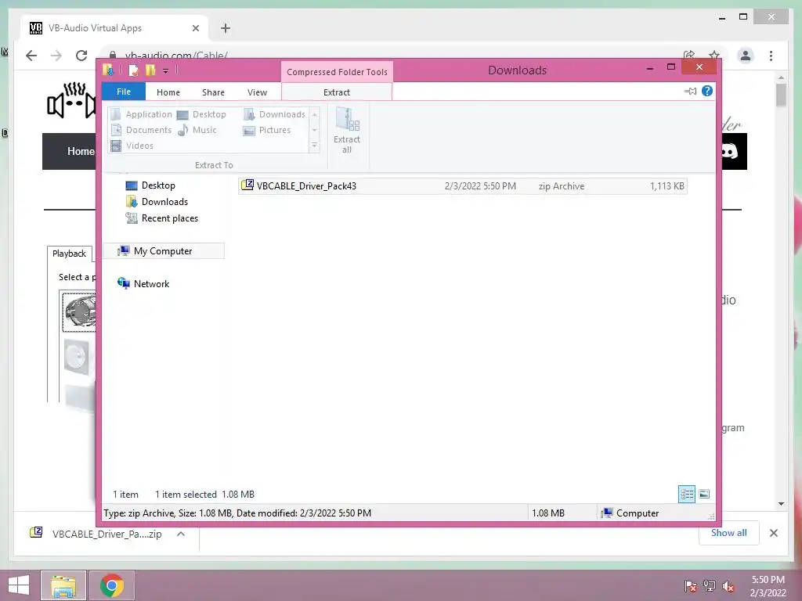Expand the Extract To gallery list
Image resolution: width=802 pixels, height=601 pixels.
pos(315,146)
